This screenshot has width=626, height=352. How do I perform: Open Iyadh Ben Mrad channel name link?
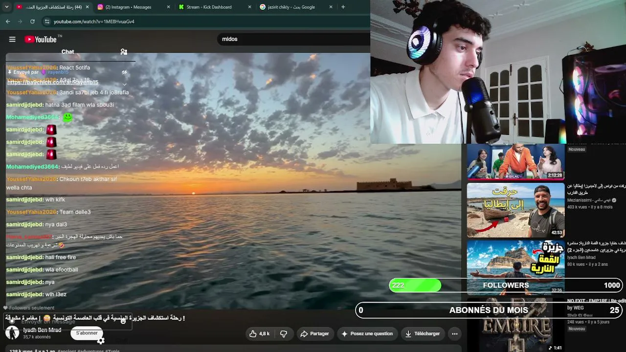(x=42, y=330)
